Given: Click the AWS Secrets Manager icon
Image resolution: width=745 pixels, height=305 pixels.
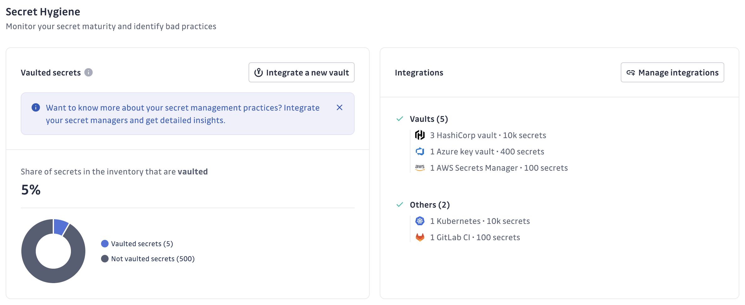Looking at the screenshot, I should pos(420,168).
